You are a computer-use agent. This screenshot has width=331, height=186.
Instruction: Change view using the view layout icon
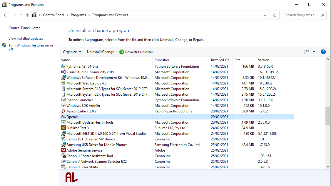[x=307, y=52]
